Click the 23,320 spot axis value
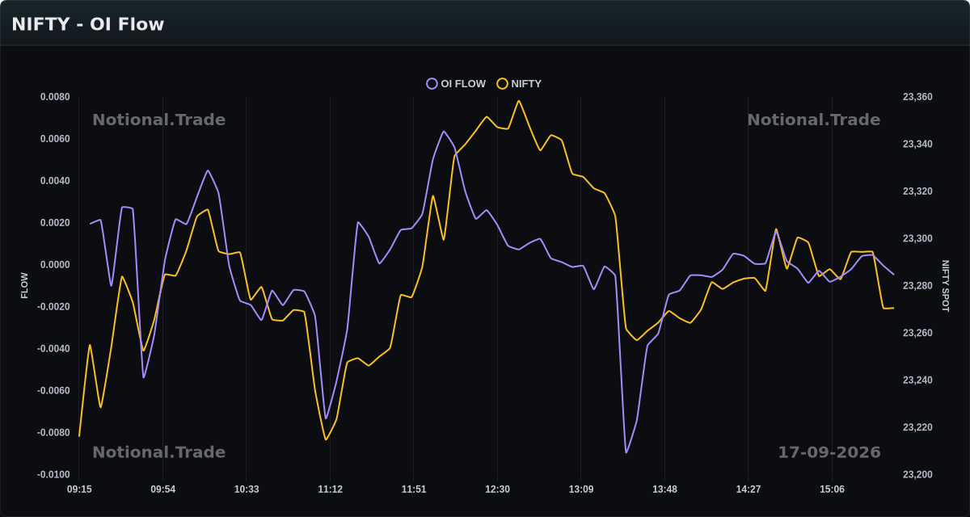 917,191
